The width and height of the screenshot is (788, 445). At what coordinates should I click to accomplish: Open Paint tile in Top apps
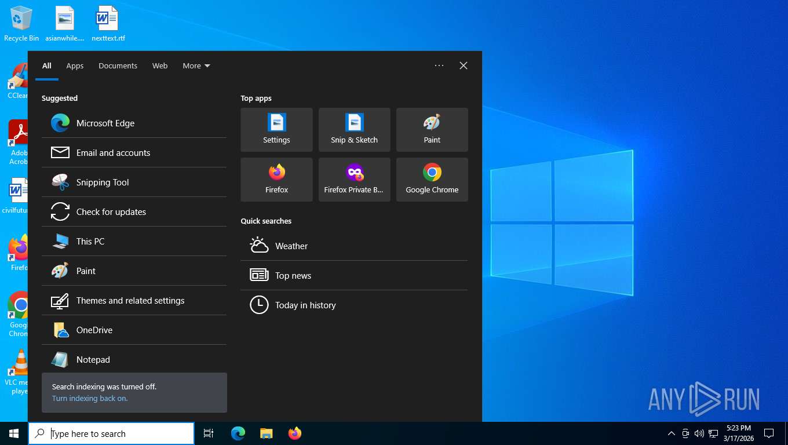point(432,130)
